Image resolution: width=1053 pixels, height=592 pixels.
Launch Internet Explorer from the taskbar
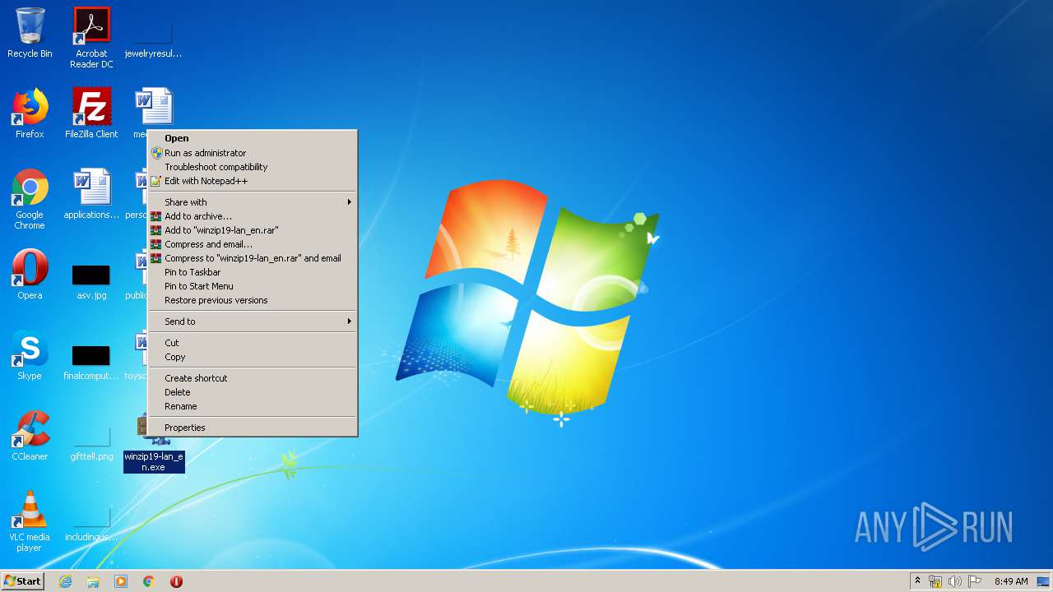[x=65, y=581]
